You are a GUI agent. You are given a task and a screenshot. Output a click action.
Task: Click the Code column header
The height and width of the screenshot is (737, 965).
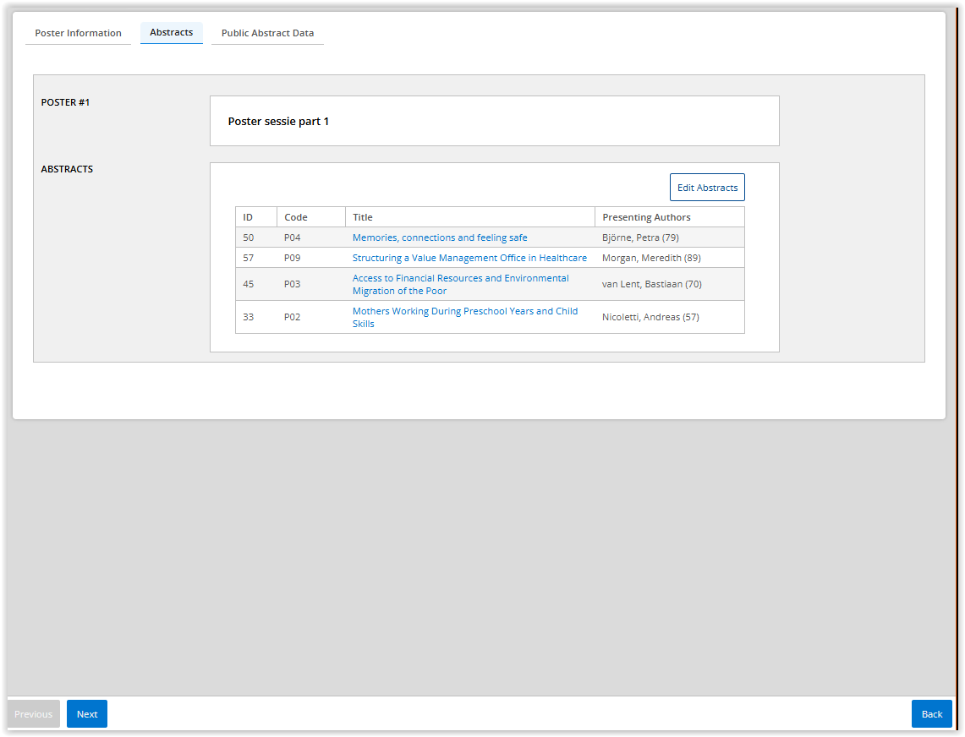(296, 217)
